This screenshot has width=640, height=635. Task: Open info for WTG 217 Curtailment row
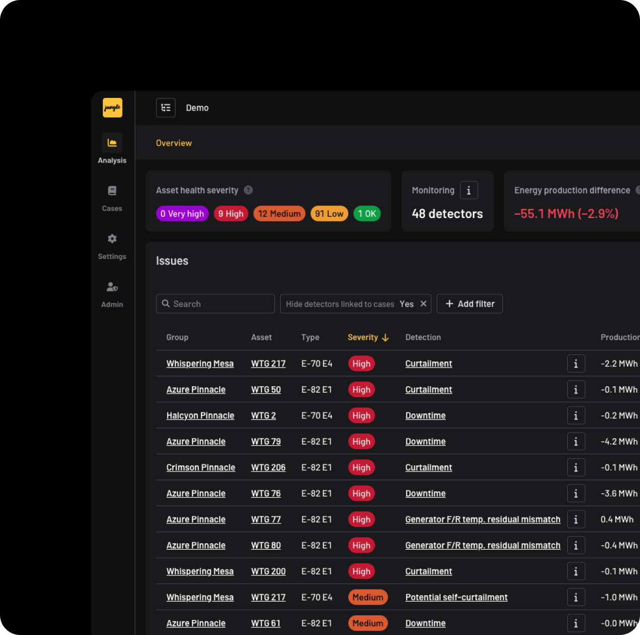click(576, 363)
